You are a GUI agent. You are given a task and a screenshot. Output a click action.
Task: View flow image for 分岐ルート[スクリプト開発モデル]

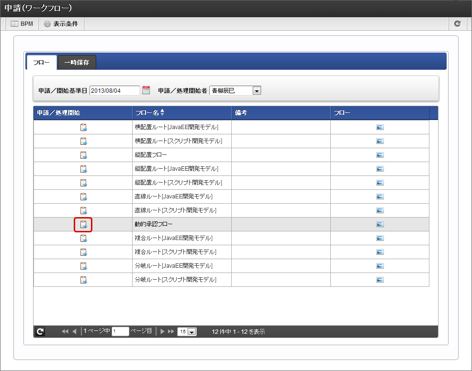pos(380,280)
